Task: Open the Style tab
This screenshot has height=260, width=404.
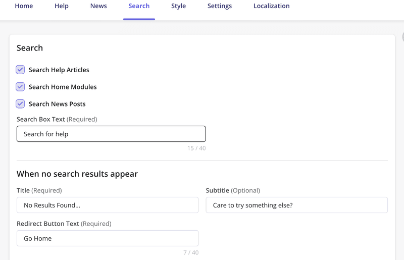Action: (x=178, y=6)
